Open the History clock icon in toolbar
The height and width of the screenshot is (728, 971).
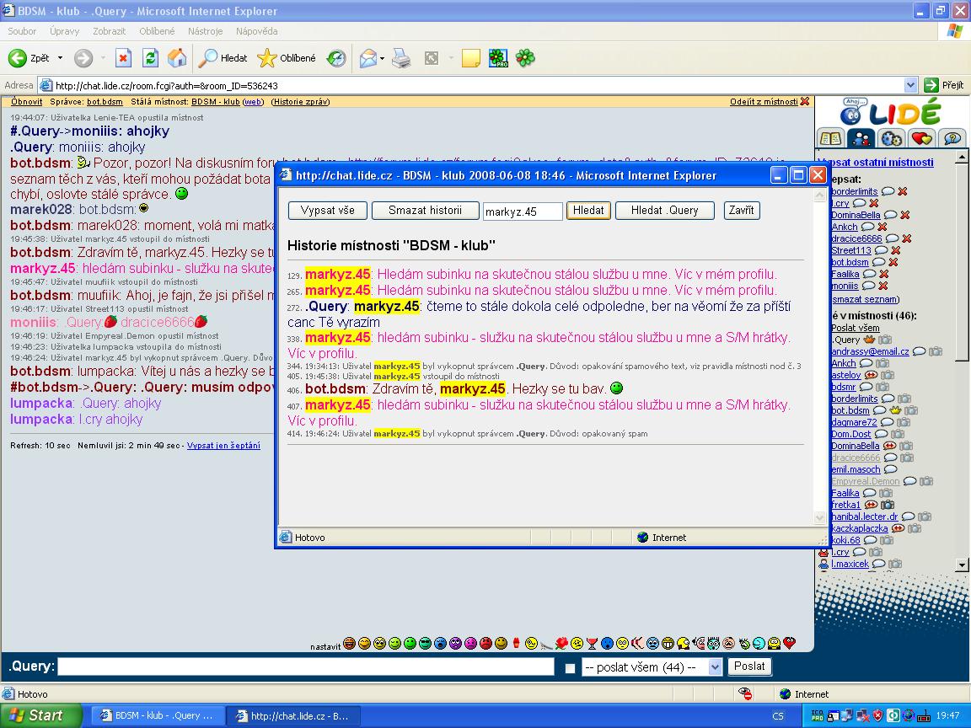coord(336,58)
